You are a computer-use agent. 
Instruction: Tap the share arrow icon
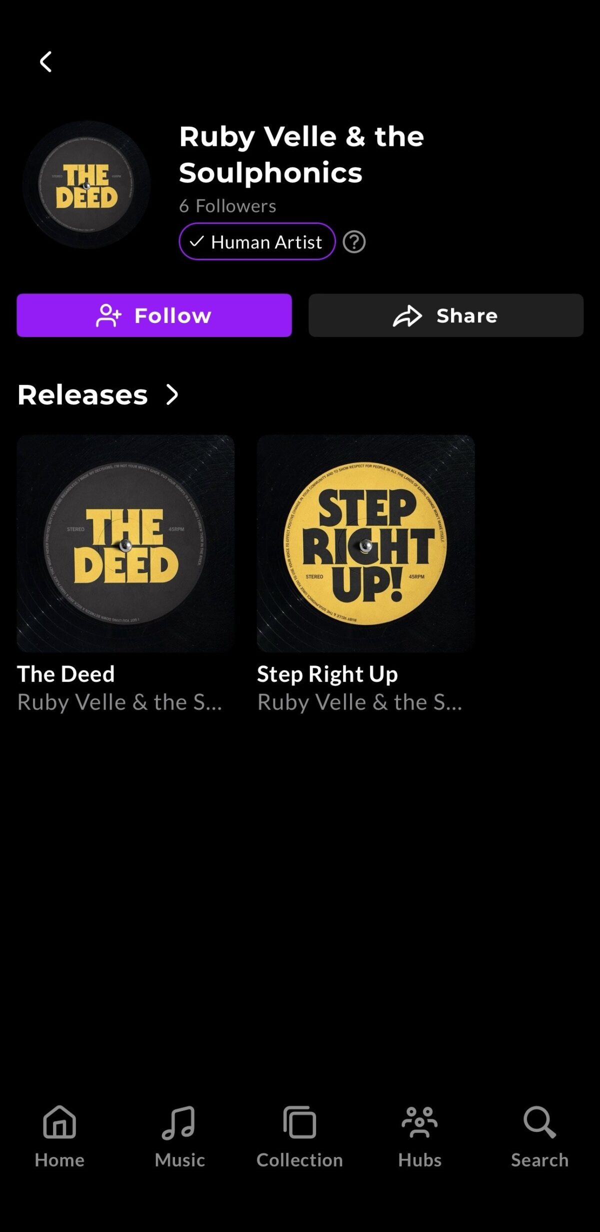(407, 315)
